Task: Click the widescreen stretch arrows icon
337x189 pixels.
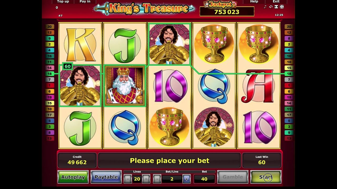Action: 276,7
